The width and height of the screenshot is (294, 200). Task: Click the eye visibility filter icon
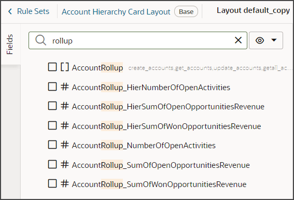(x=260, y=40)
